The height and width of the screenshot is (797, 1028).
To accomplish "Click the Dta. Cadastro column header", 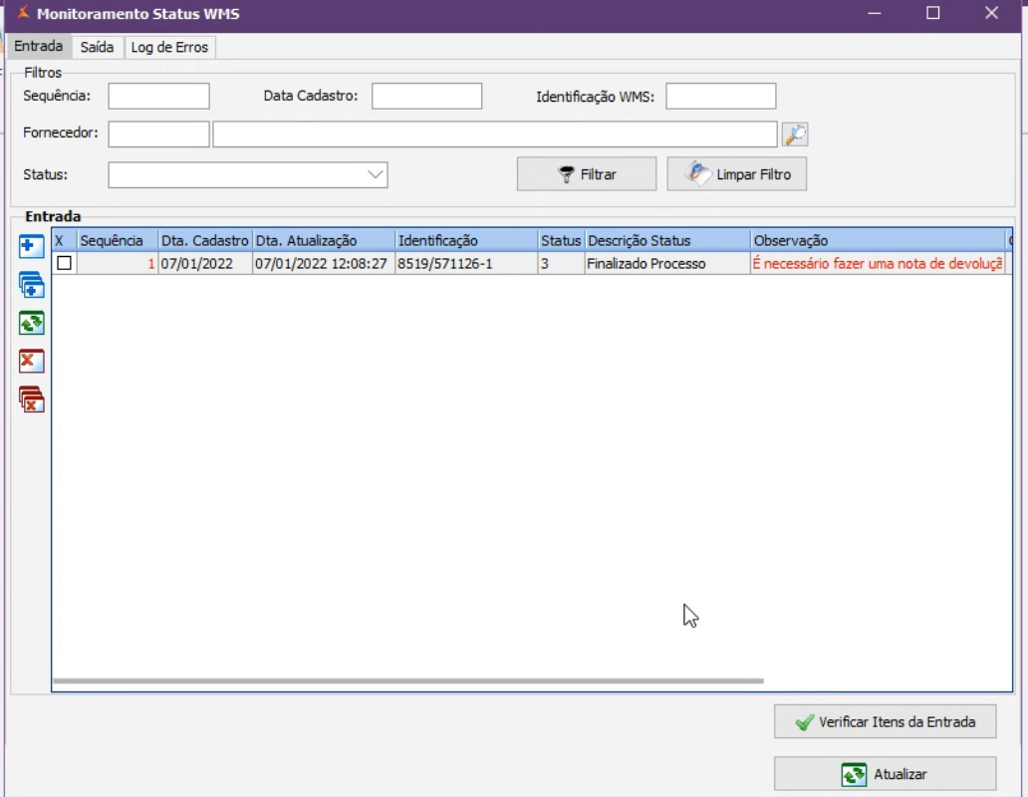I will (x=204, y=240).
